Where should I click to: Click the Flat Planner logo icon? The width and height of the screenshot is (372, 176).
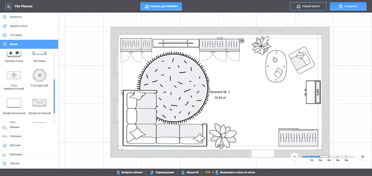[x=8, y=7]
